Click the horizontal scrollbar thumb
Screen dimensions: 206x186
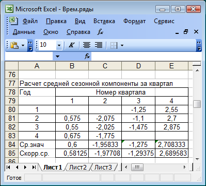click(x=137, y=168)
